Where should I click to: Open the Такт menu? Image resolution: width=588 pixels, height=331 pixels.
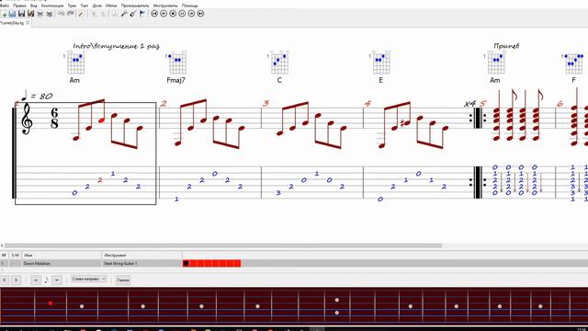click(85, 6)
